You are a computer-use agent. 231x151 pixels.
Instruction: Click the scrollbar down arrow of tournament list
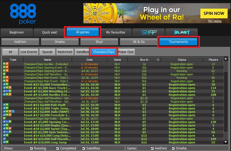pyautogui.click(x=226, y=142)
